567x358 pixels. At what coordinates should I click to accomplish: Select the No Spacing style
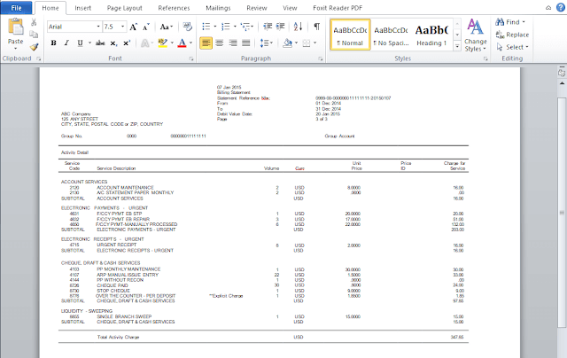pos(392,35)
